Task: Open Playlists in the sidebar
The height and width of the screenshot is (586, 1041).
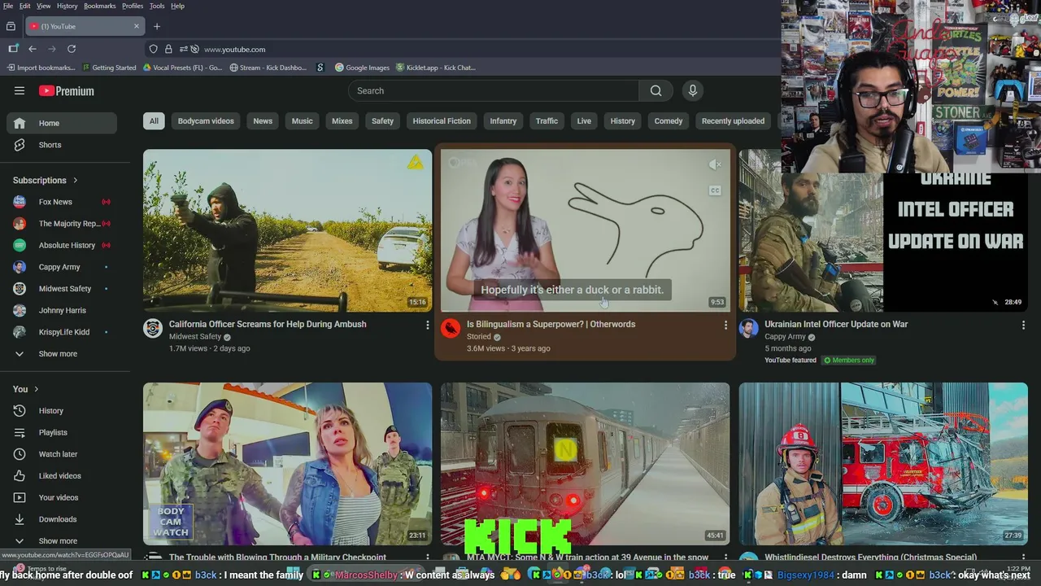Action: point(62,432)
